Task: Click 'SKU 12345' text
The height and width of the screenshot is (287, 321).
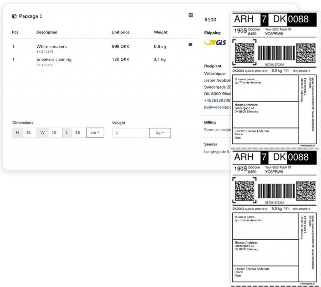Action: click(x=45, y=52)
